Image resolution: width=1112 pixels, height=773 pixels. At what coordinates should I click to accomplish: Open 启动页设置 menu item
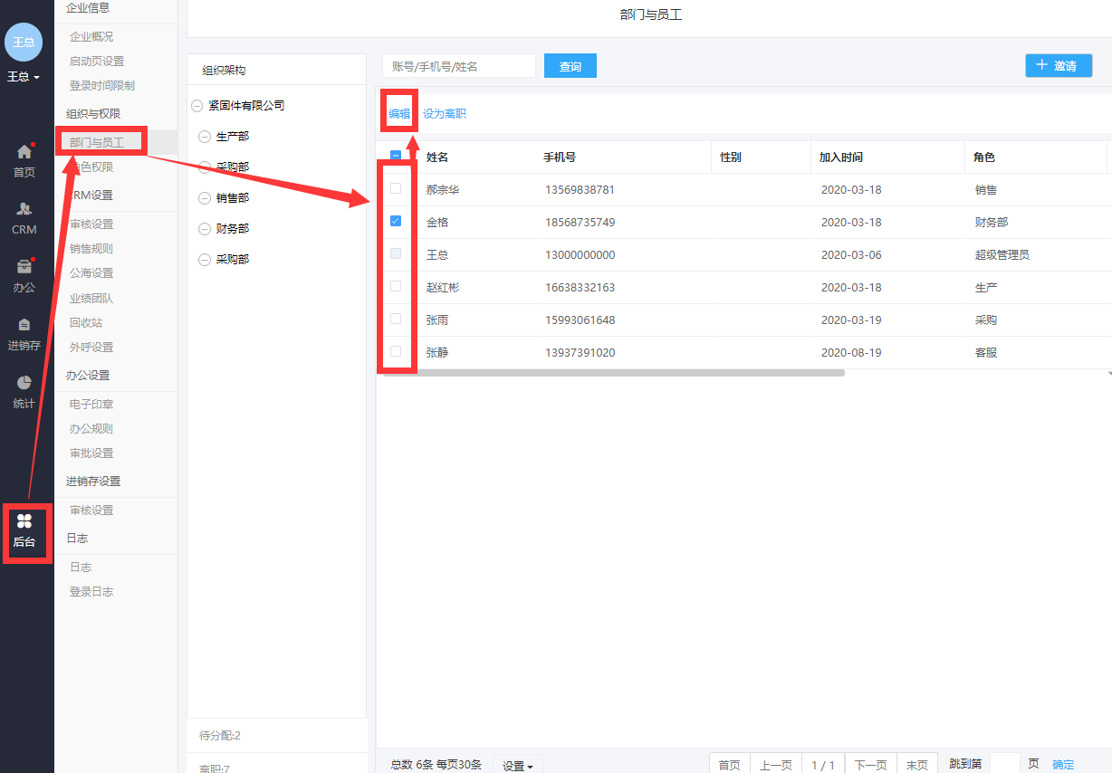click(97, 62)
